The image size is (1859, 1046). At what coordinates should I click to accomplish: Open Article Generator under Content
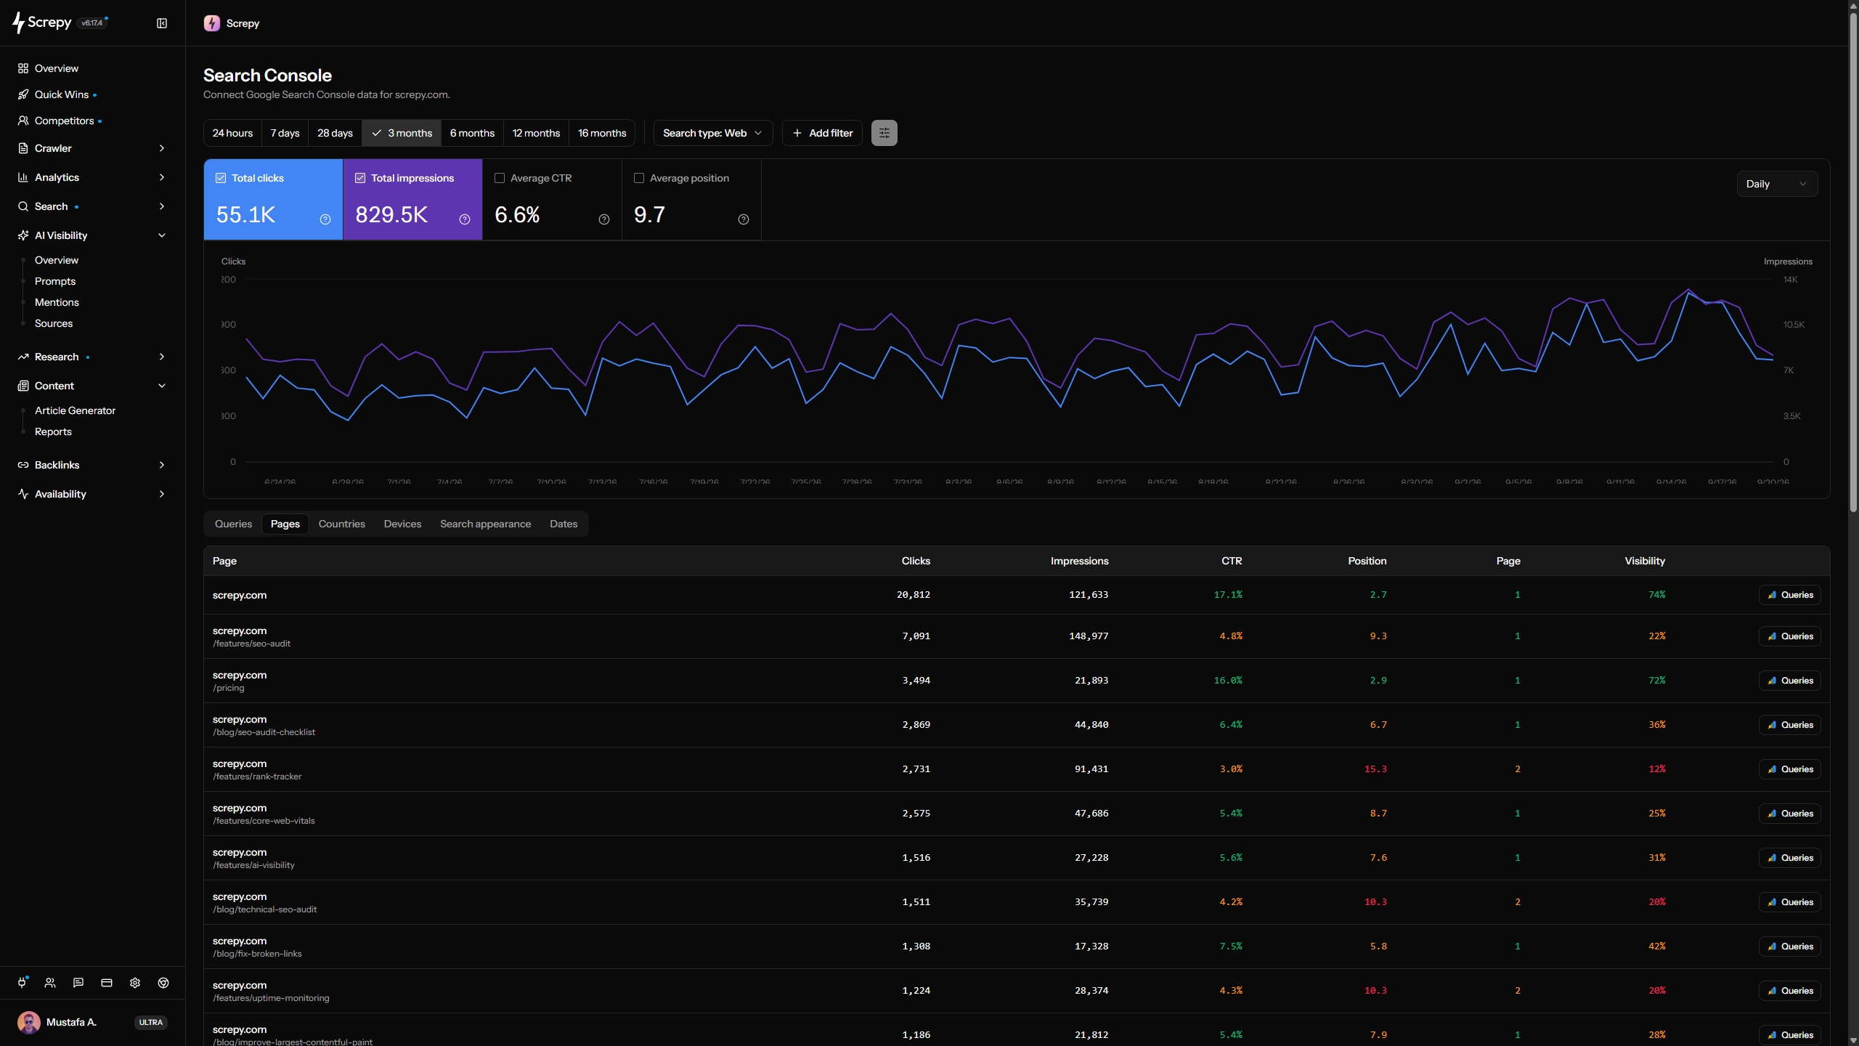[75, 410]
